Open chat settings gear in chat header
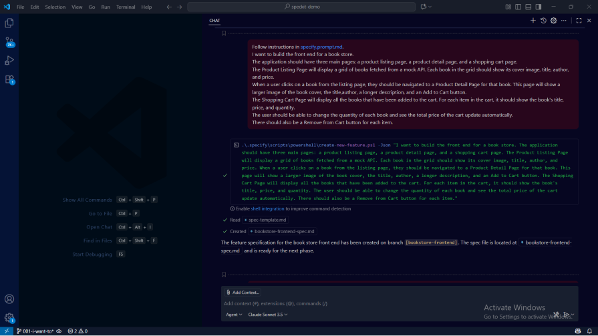598x336 pixels. (553, 21)
